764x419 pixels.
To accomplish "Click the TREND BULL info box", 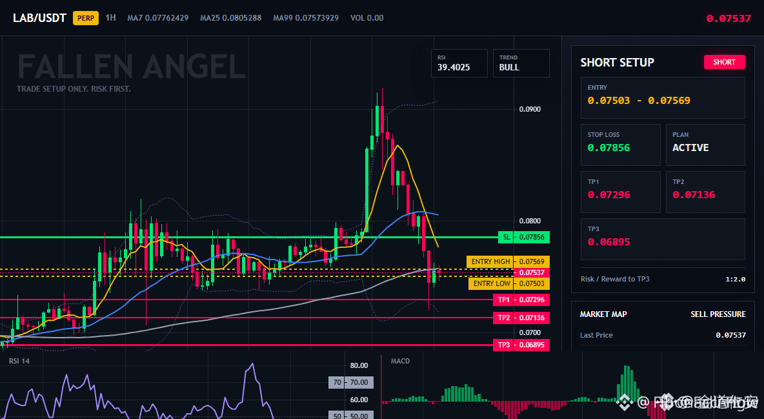I will click(x=521, y=63).
